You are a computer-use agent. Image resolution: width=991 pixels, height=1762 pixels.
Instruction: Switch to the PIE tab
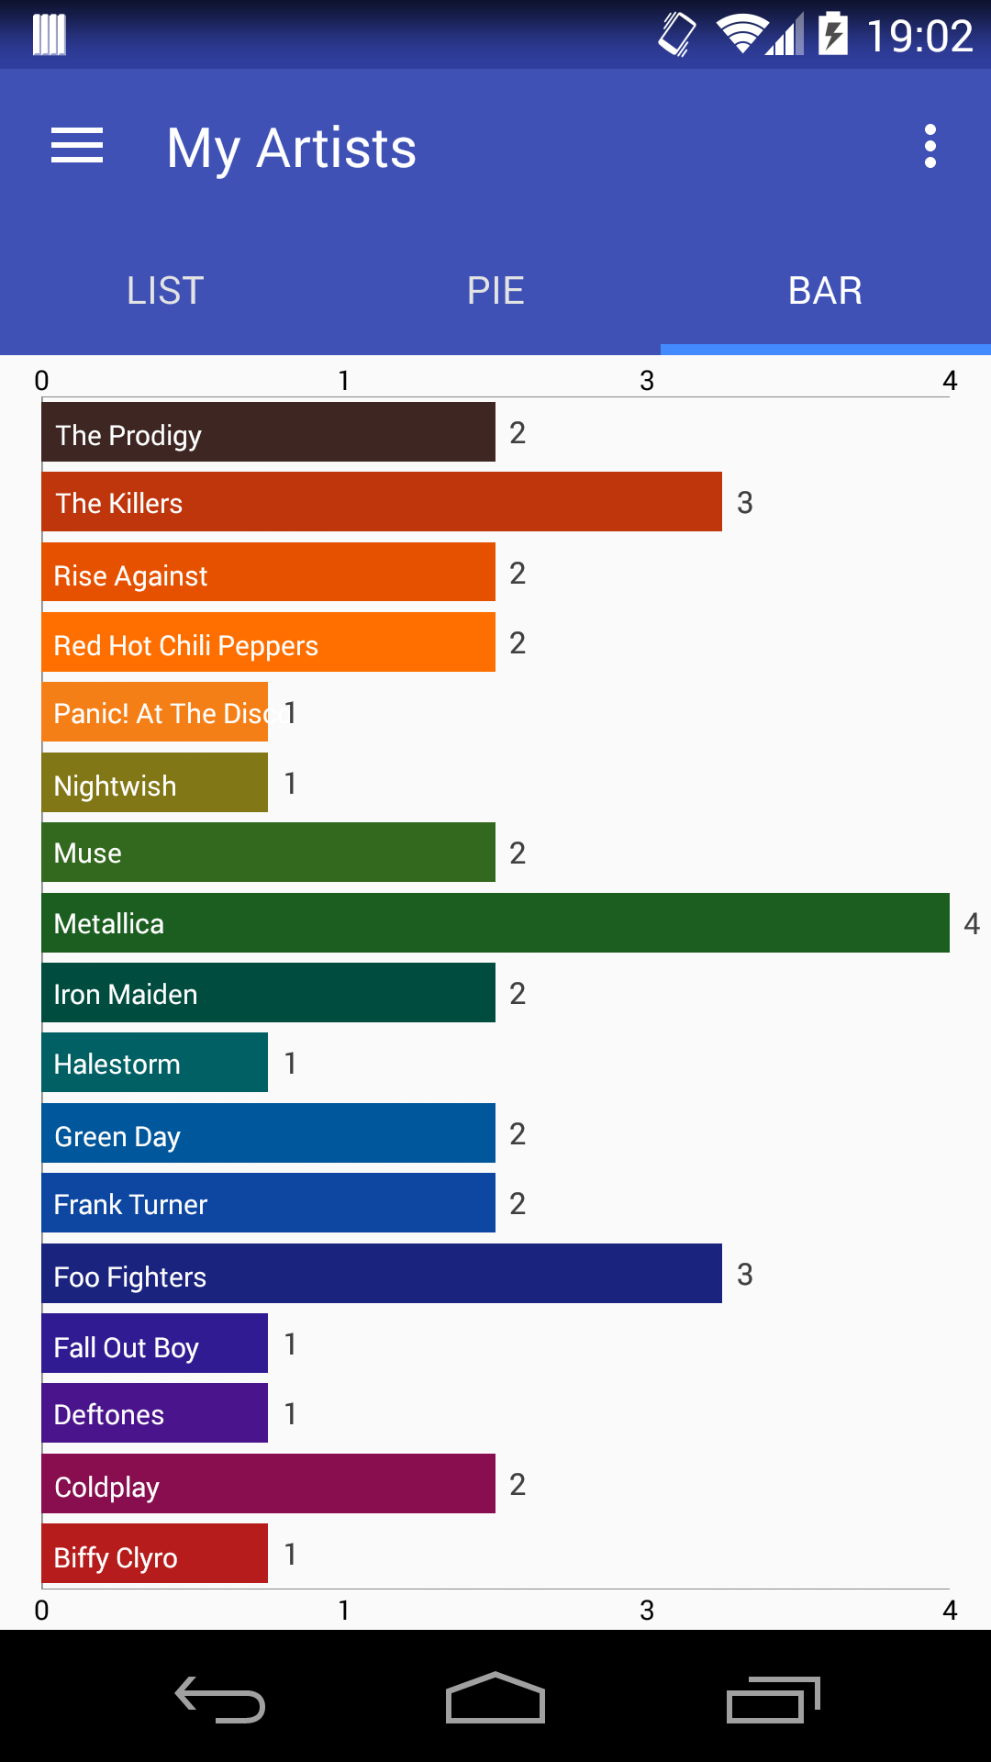[x=495, y=291]
